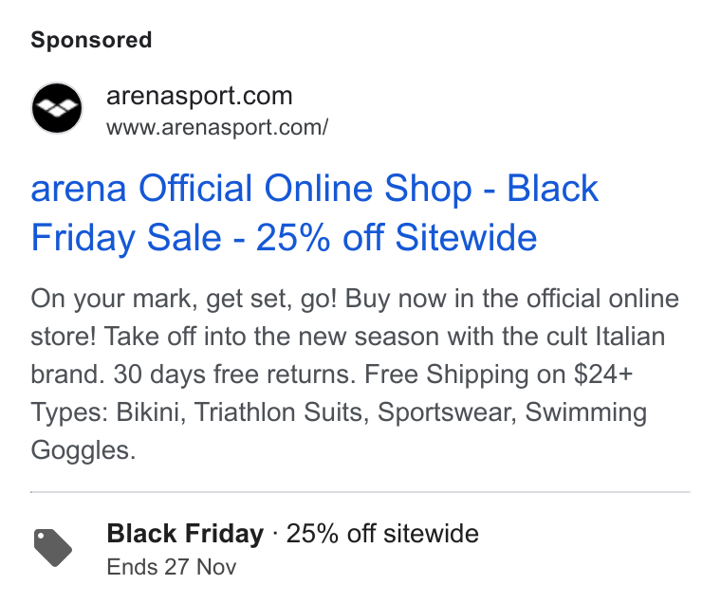Click the price tag promotion icon
This screenshot has width=721, height=603.
pos(53,548)
